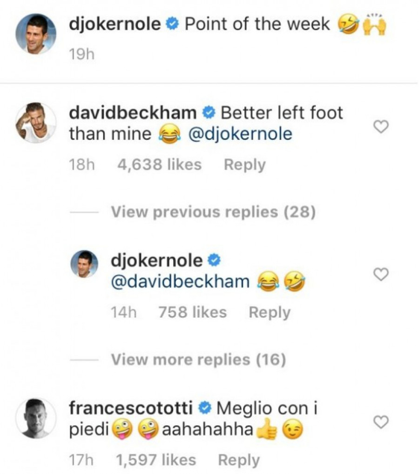The height and width of the screenshot is (474, 419).
Task: Expand View more replies (16)
Action: (x=198, y=359)
